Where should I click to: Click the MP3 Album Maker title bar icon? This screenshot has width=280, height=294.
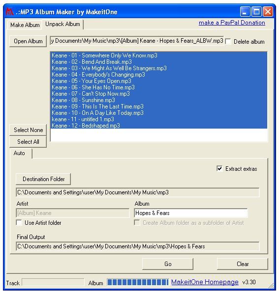coord(9,11)
